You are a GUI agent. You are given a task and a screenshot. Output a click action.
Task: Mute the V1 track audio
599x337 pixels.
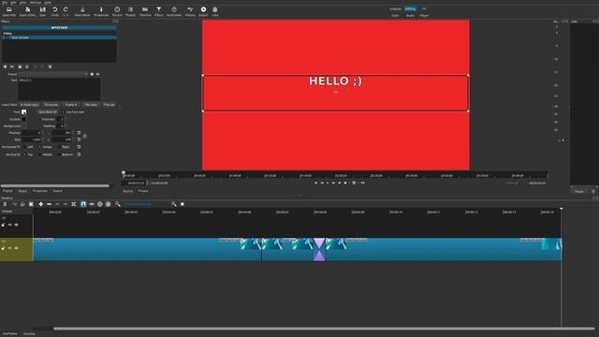(x=10, y=248)
